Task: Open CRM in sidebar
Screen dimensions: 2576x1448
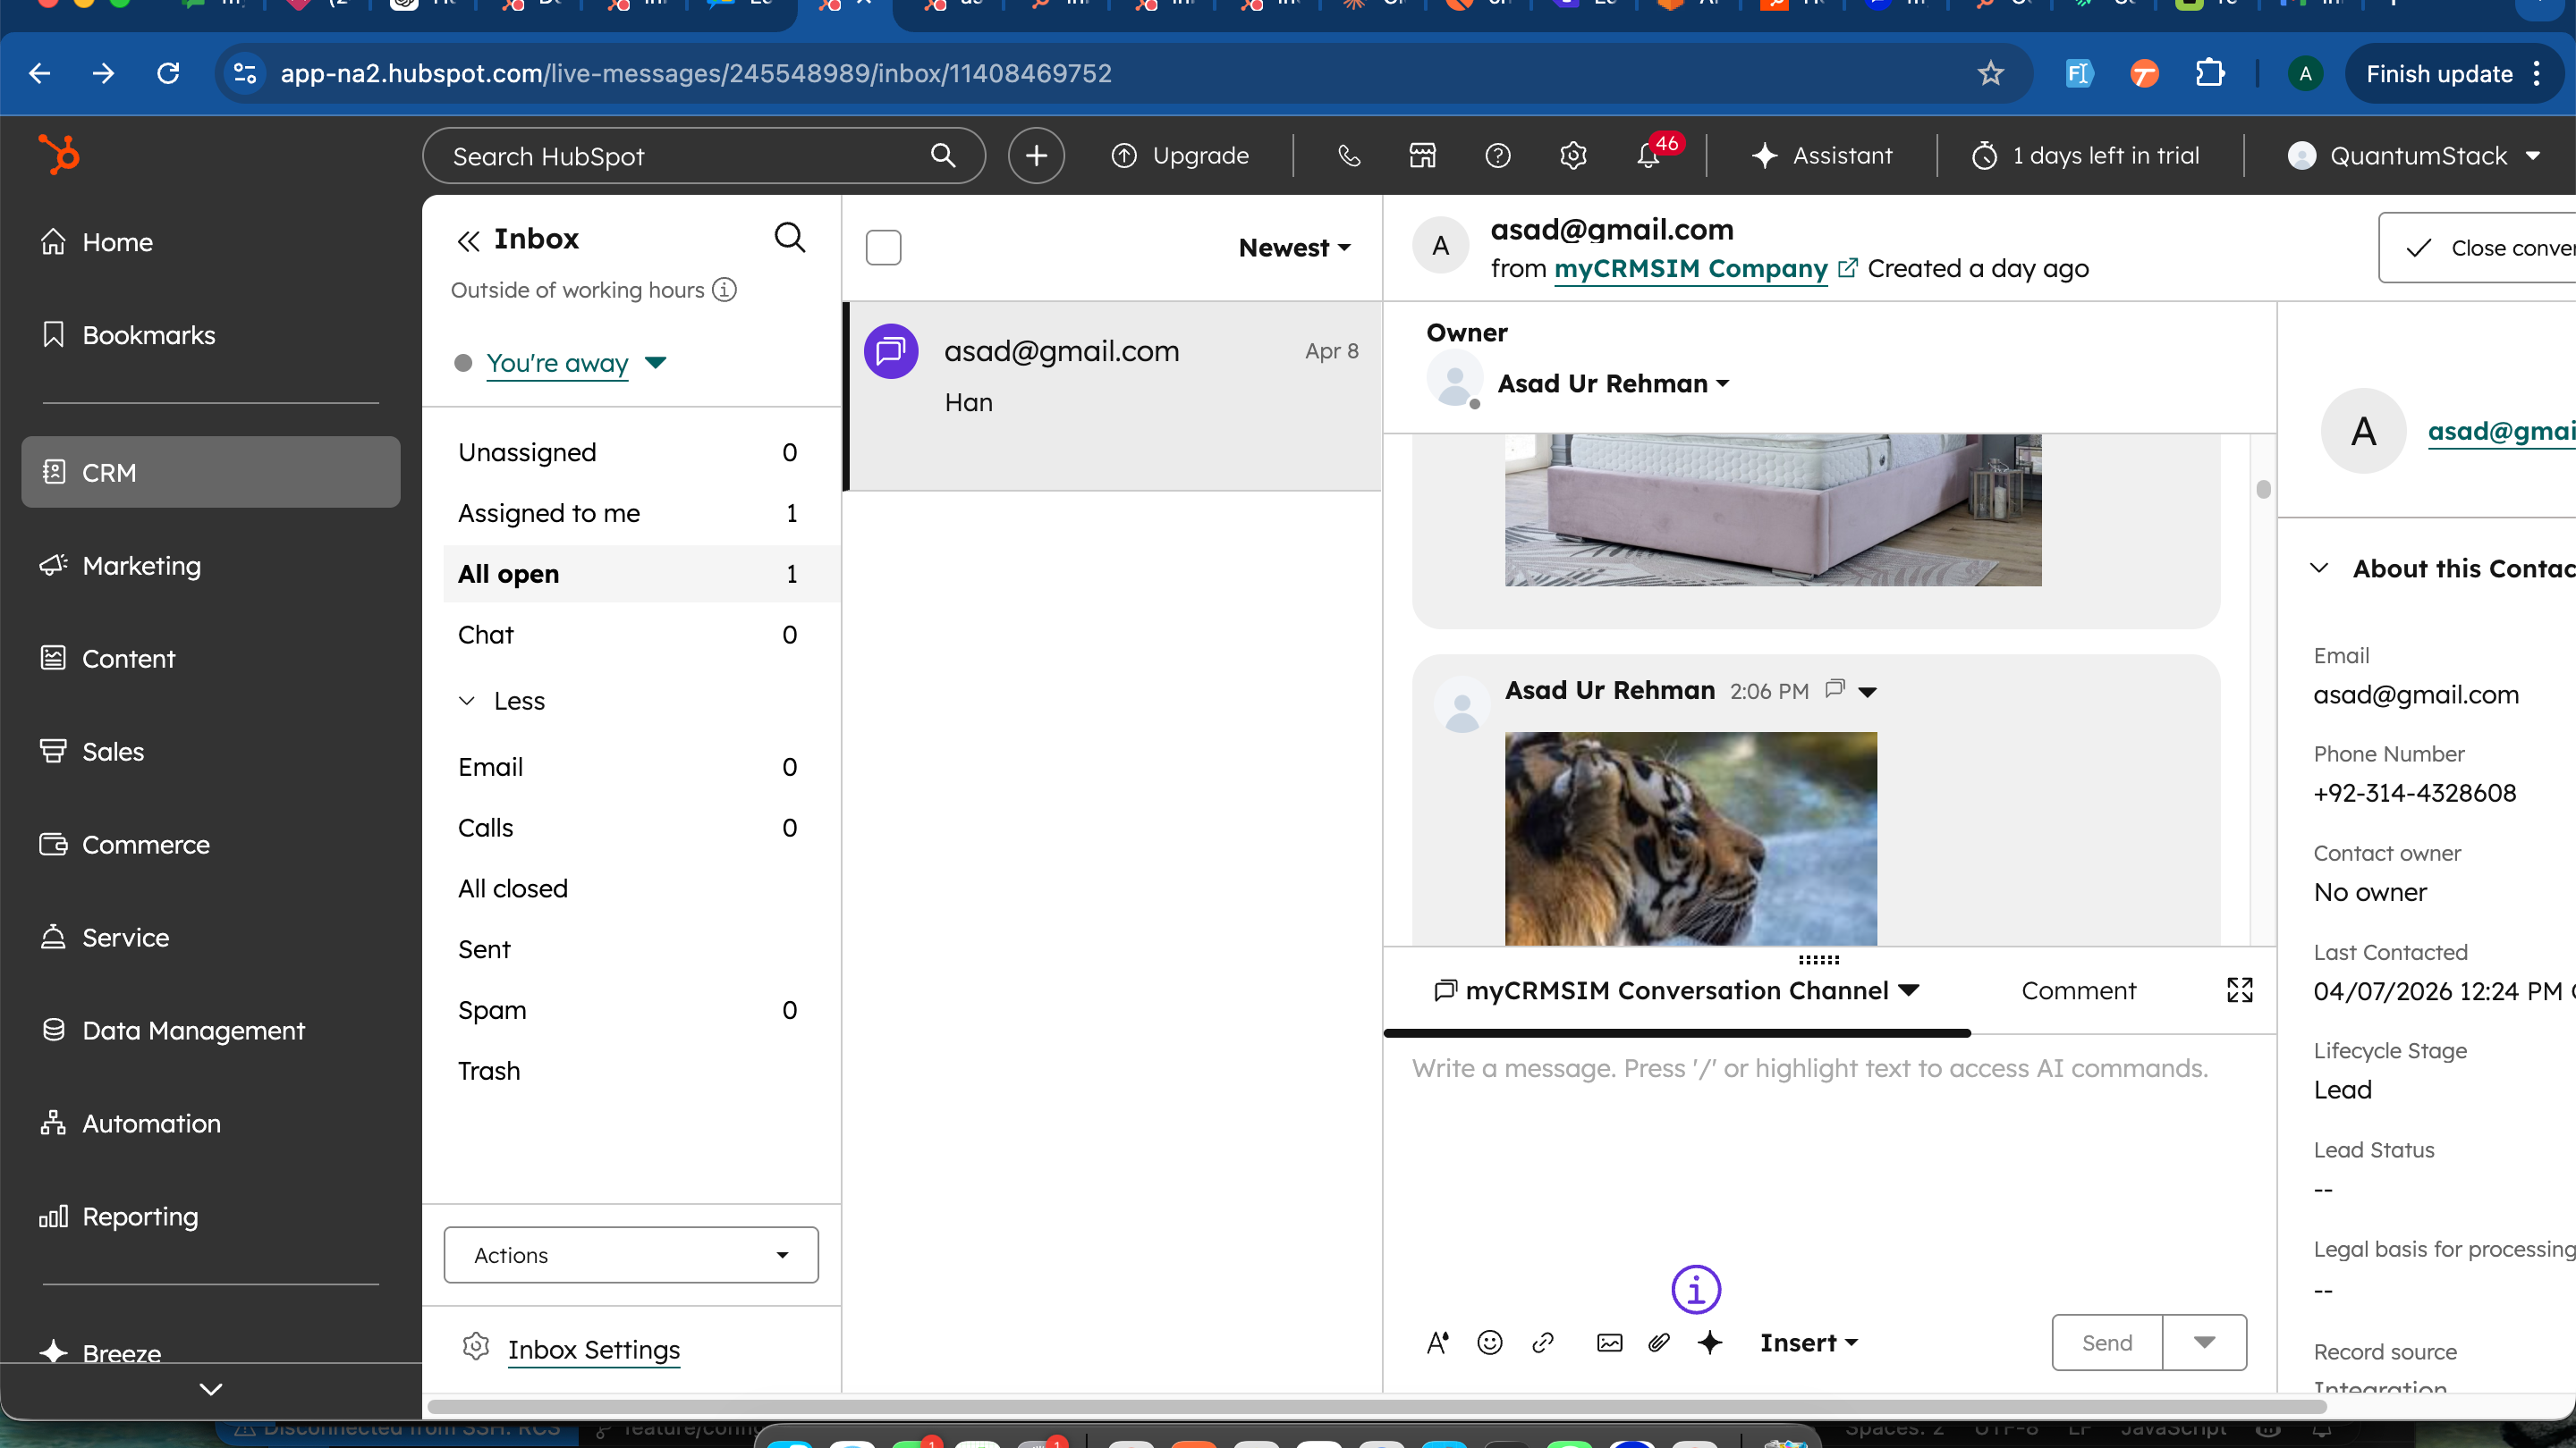Action: [211, 472]
